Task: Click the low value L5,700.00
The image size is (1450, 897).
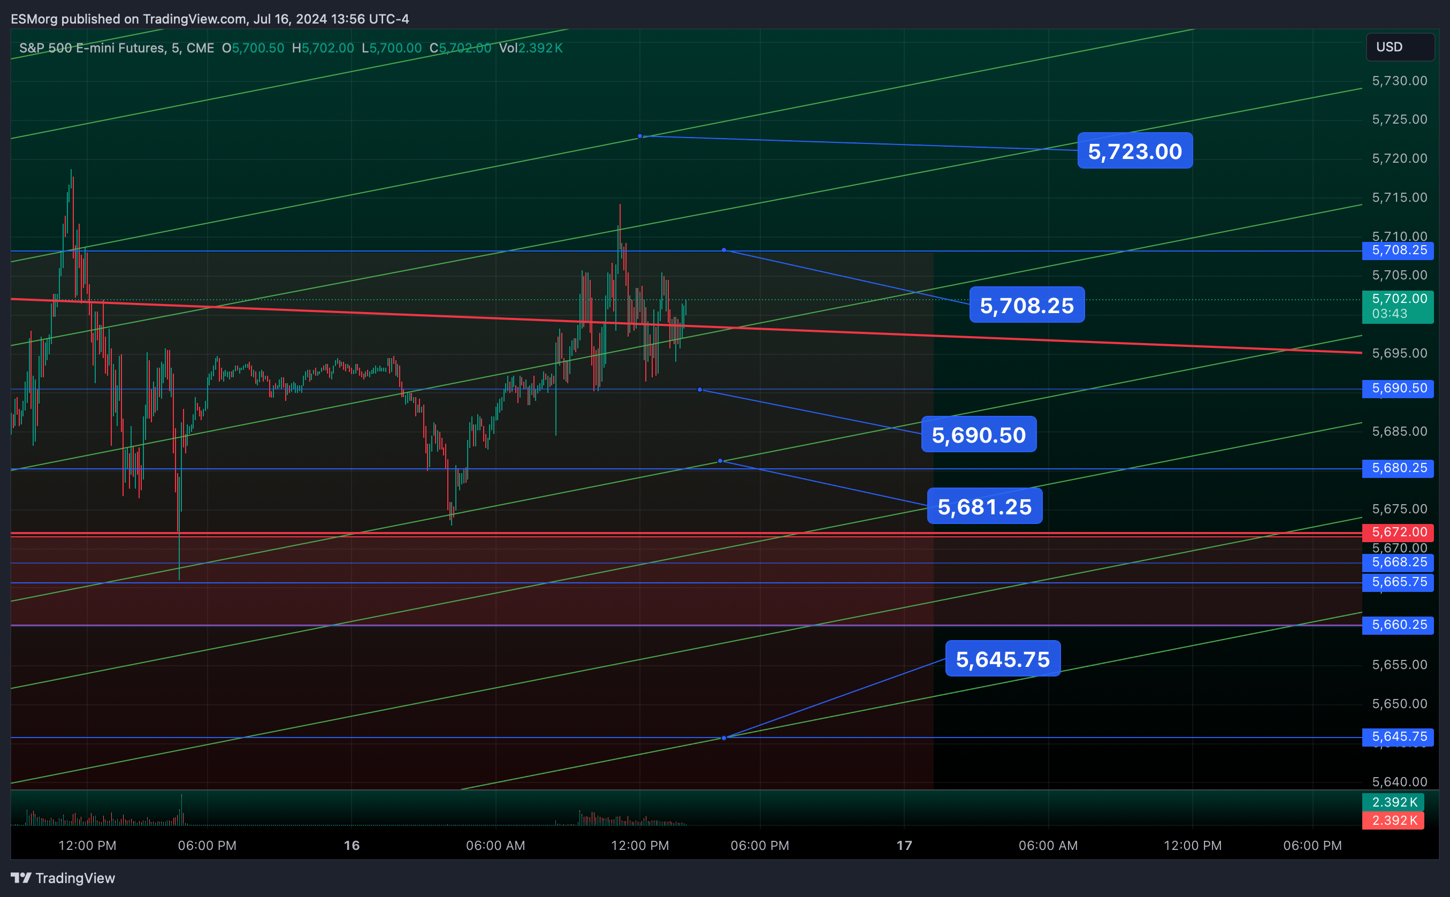Action: (392, 48)
